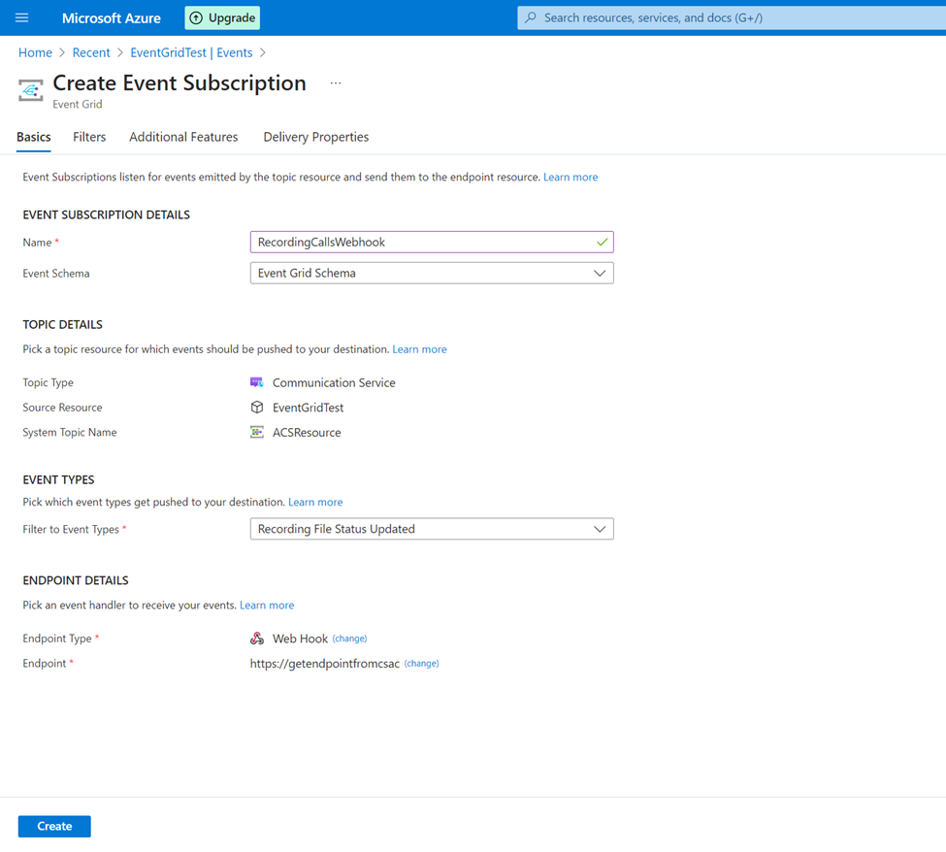Viewport: 946px width, 852px height.
Task: Click the Upgrade button
Action: [x=222, y=18]
